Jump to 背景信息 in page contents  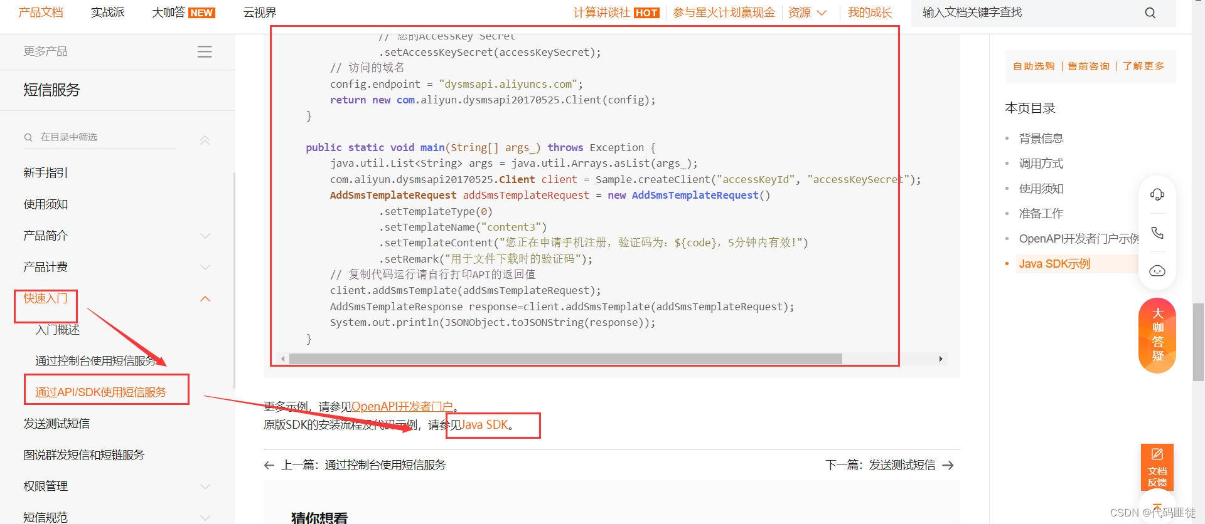tap(1041, 139)
